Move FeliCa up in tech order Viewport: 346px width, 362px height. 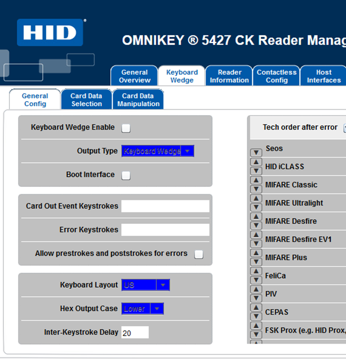tap(256, 271)
